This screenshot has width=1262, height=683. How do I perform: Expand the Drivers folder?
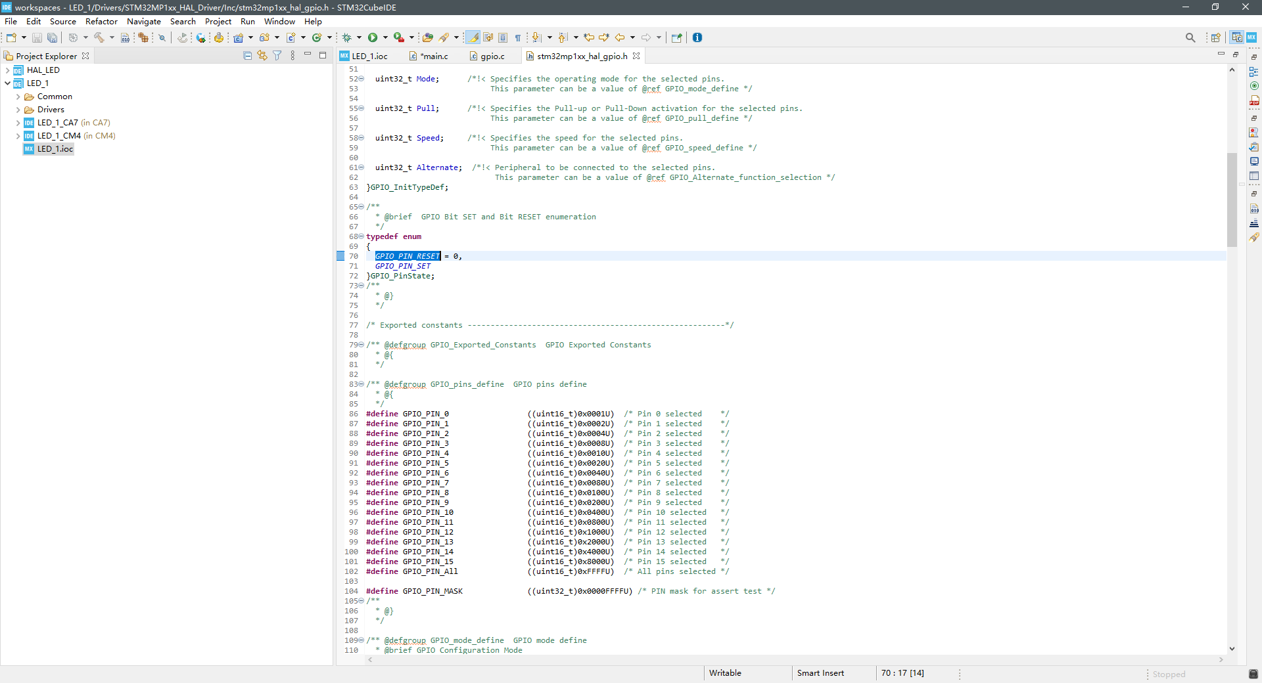tap(18, 110)
